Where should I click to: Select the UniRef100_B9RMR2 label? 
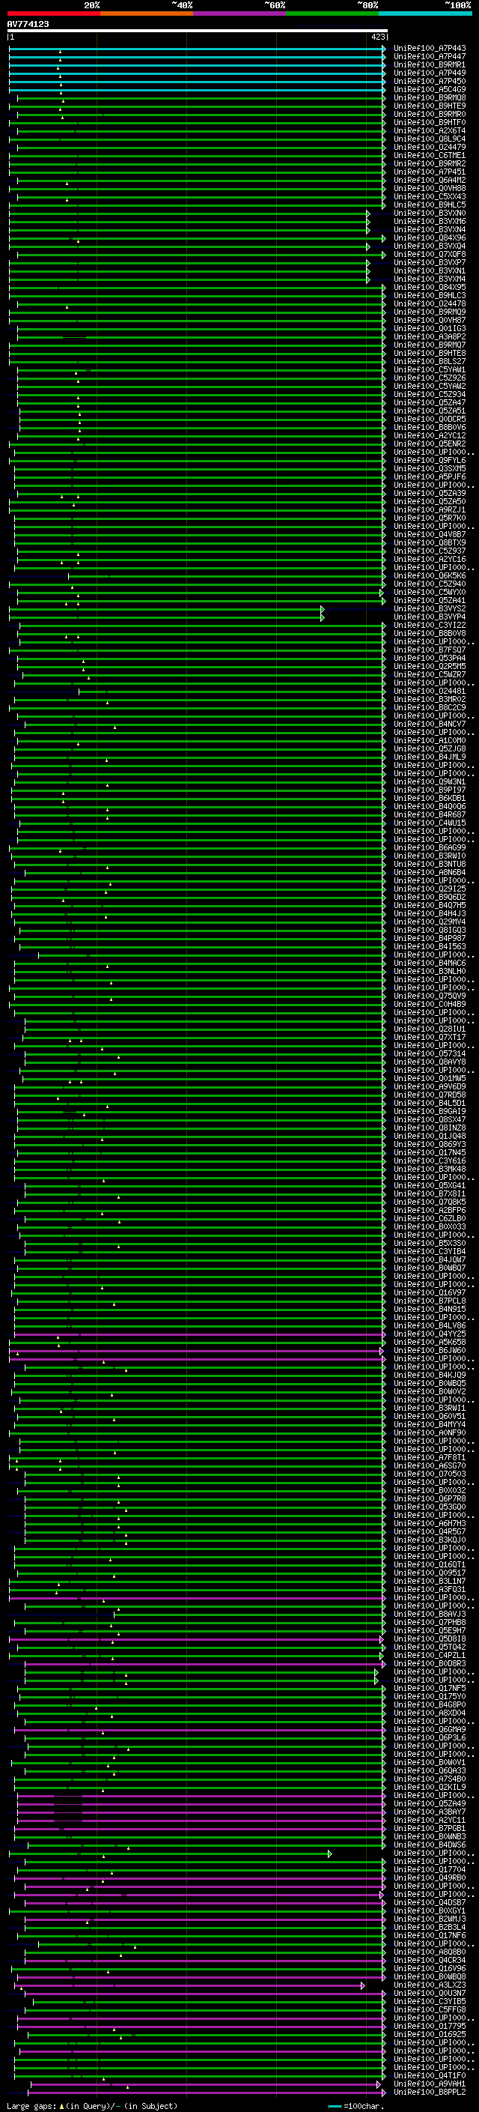point(430,163)
